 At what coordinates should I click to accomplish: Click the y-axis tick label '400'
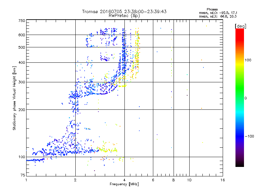[22, 63]
